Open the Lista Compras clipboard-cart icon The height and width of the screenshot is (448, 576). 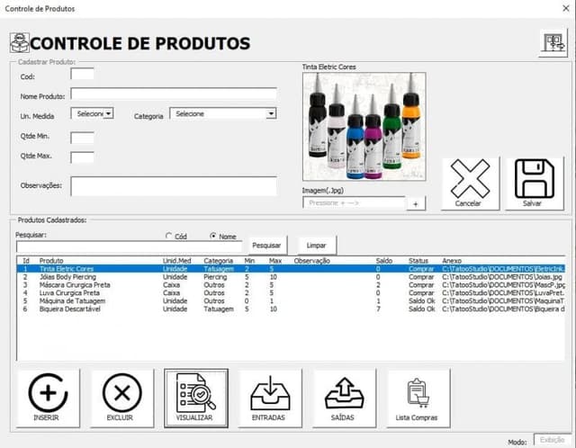[418, 398]
